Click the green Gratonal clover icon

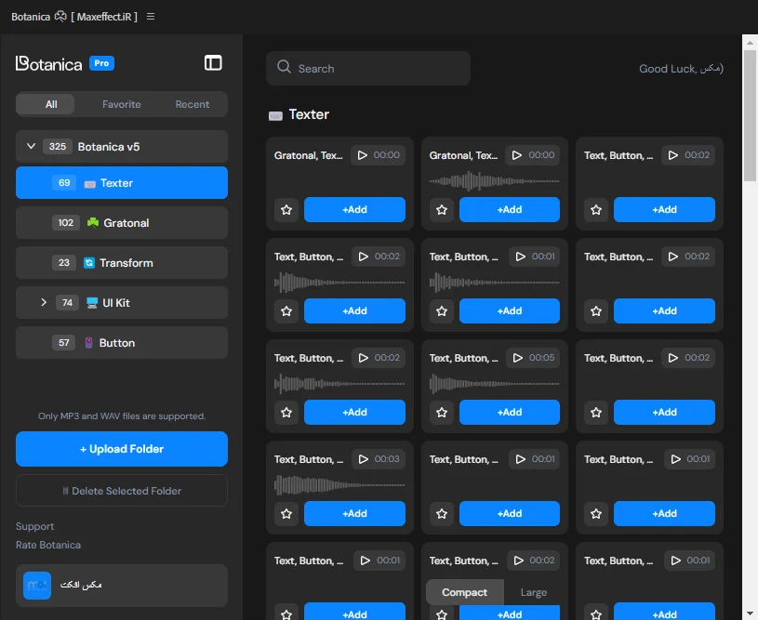(x=93, y=222)
